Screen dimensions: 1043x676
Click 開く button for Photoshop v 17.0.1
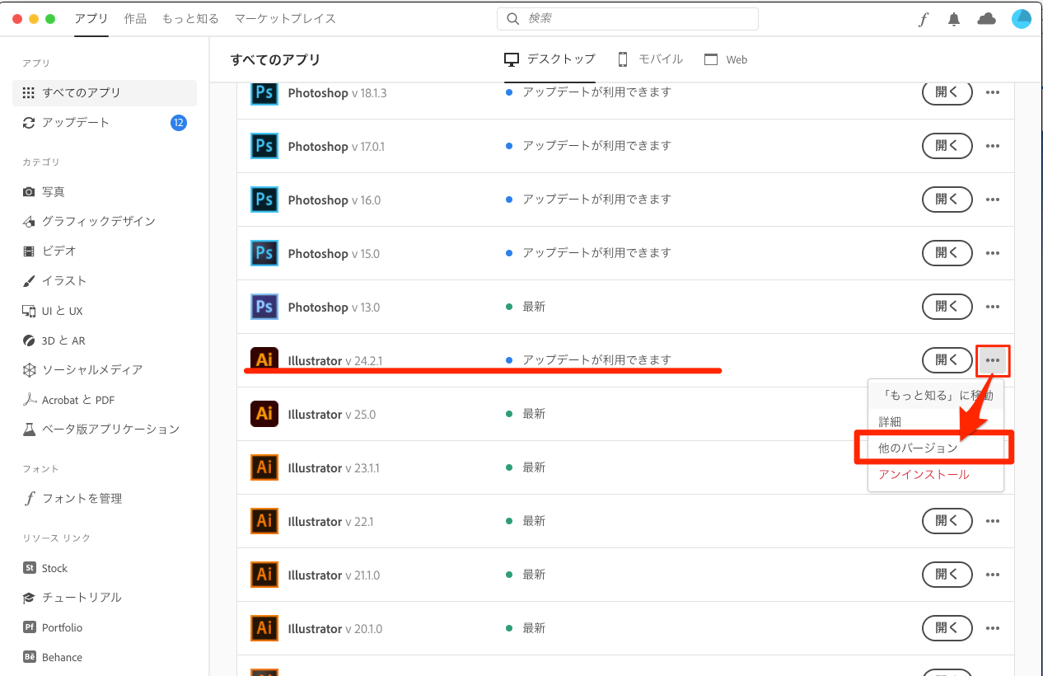[947, 146]
